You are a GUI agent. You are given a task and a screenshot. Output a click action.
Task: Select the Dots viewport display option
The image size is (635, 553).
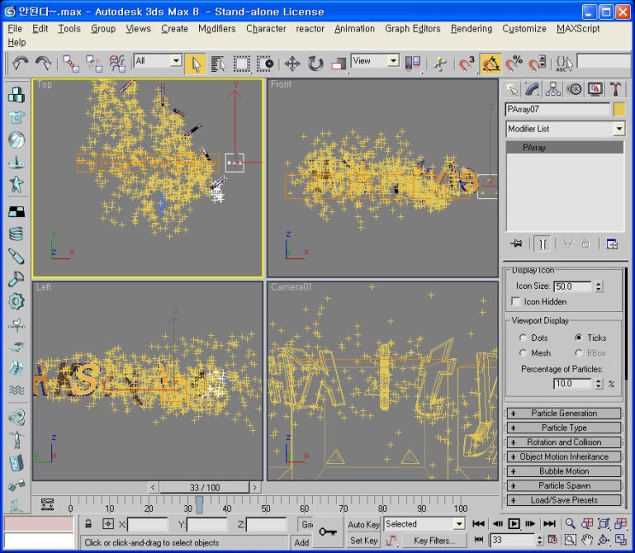pyautogui.click(x=524, y=338)
